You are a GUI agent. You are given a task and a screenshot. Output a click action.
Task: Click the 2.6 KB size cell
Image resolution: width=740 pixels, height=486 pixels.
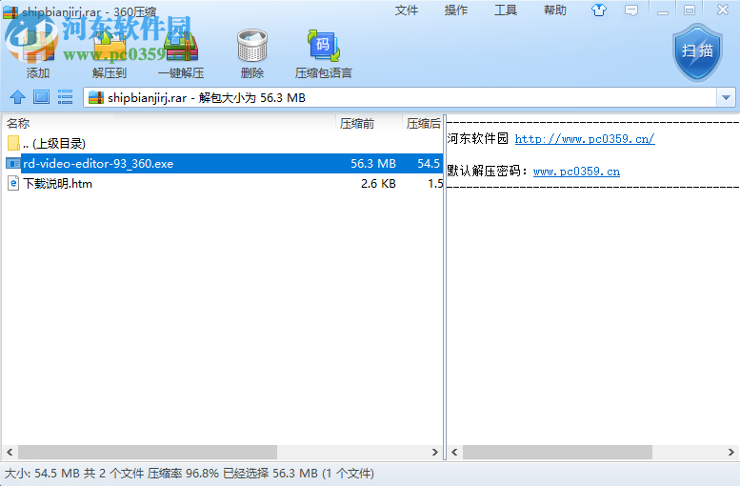point(378,183)
